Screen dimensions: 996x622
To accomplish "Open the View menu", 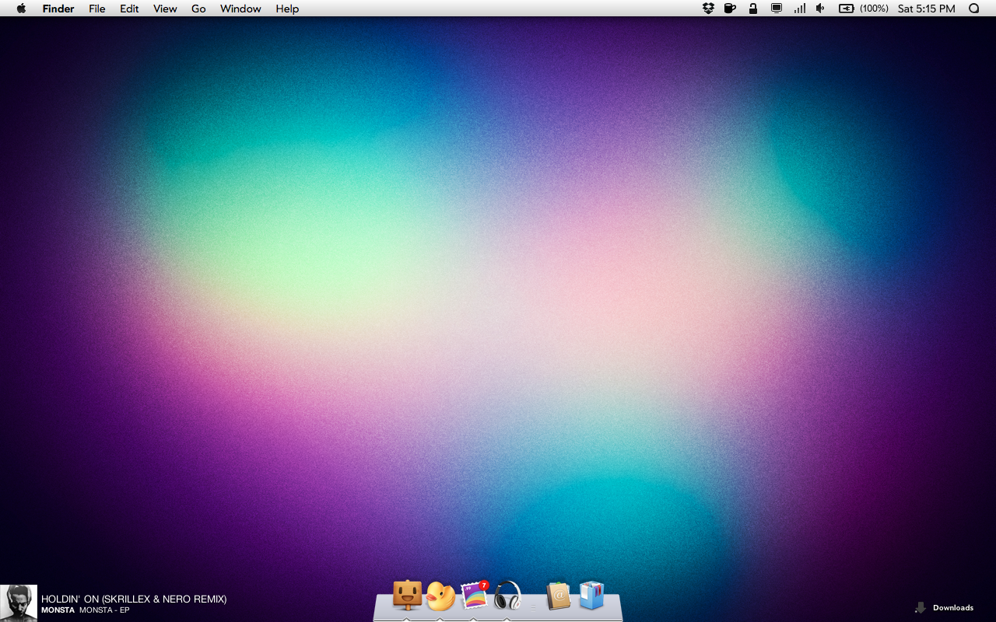I will click(165, 9).
